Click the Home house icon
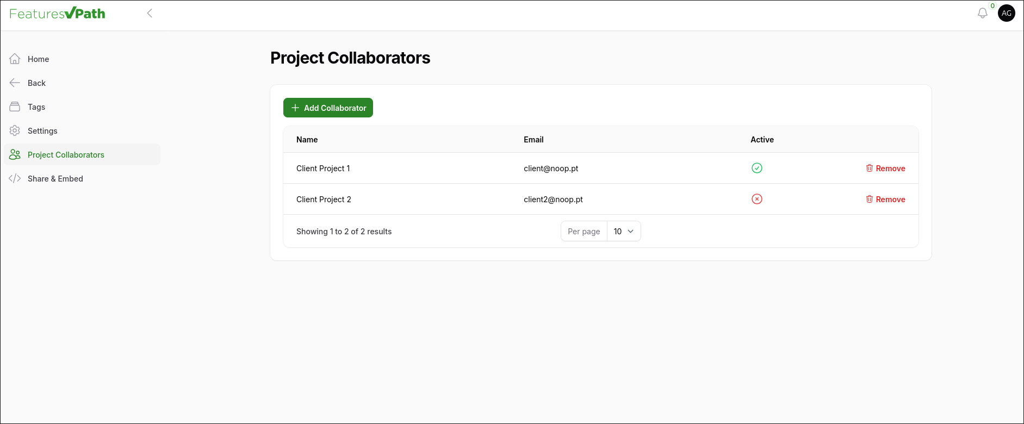 click(15, 59)
